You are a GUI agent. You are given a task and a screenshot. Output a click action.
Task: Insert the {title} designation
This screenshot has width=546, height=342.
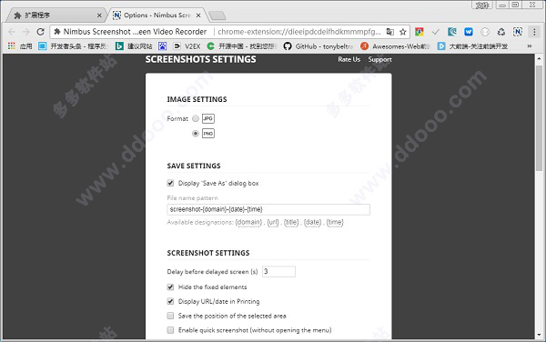pos(291,222)
